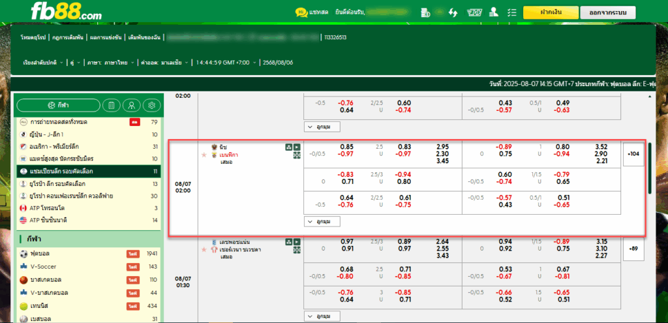Image resolution: width=668 pixels, height=323 pixels.
Task: Open เรียงลำดับปกติ sorting dropdown
Action: (x=43, y=63)
